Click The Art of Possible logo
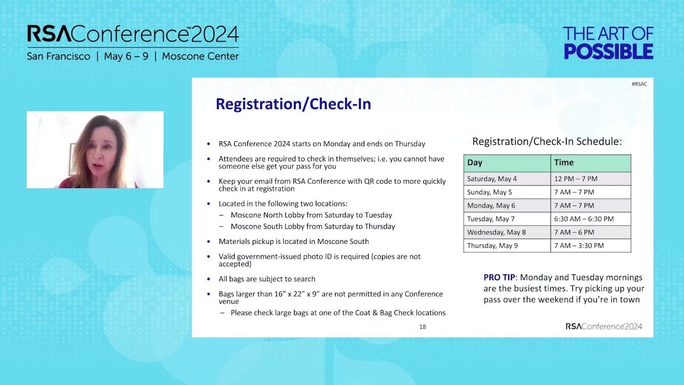684x385 pixels. [608, 43]
